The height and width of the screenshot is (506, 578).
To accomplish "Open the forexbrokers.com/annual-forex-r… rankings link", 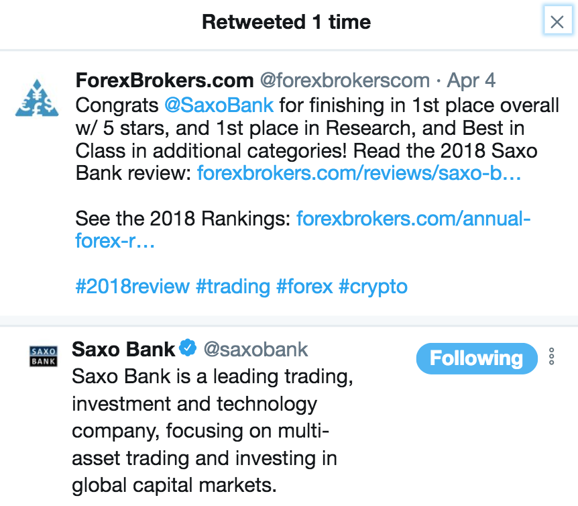I will click(x=412, y=218).
